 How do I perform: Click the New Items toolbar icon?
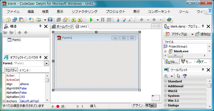pos(9,20)
